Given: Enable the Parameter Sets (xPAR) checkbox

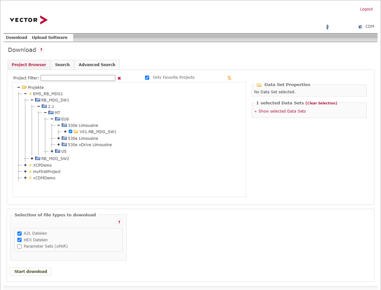Looking at the screenshot, I should 19,247.
